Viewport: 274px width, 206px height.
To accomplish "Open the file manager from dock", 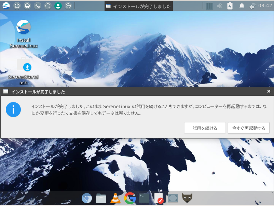I will pyautogui.click(x=101, y=198).
